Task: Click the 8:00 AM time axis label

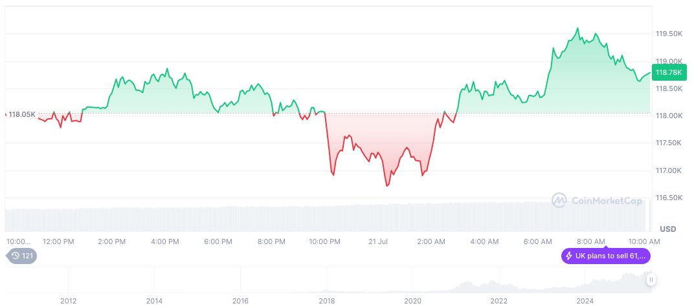Action: pos(590,241)
